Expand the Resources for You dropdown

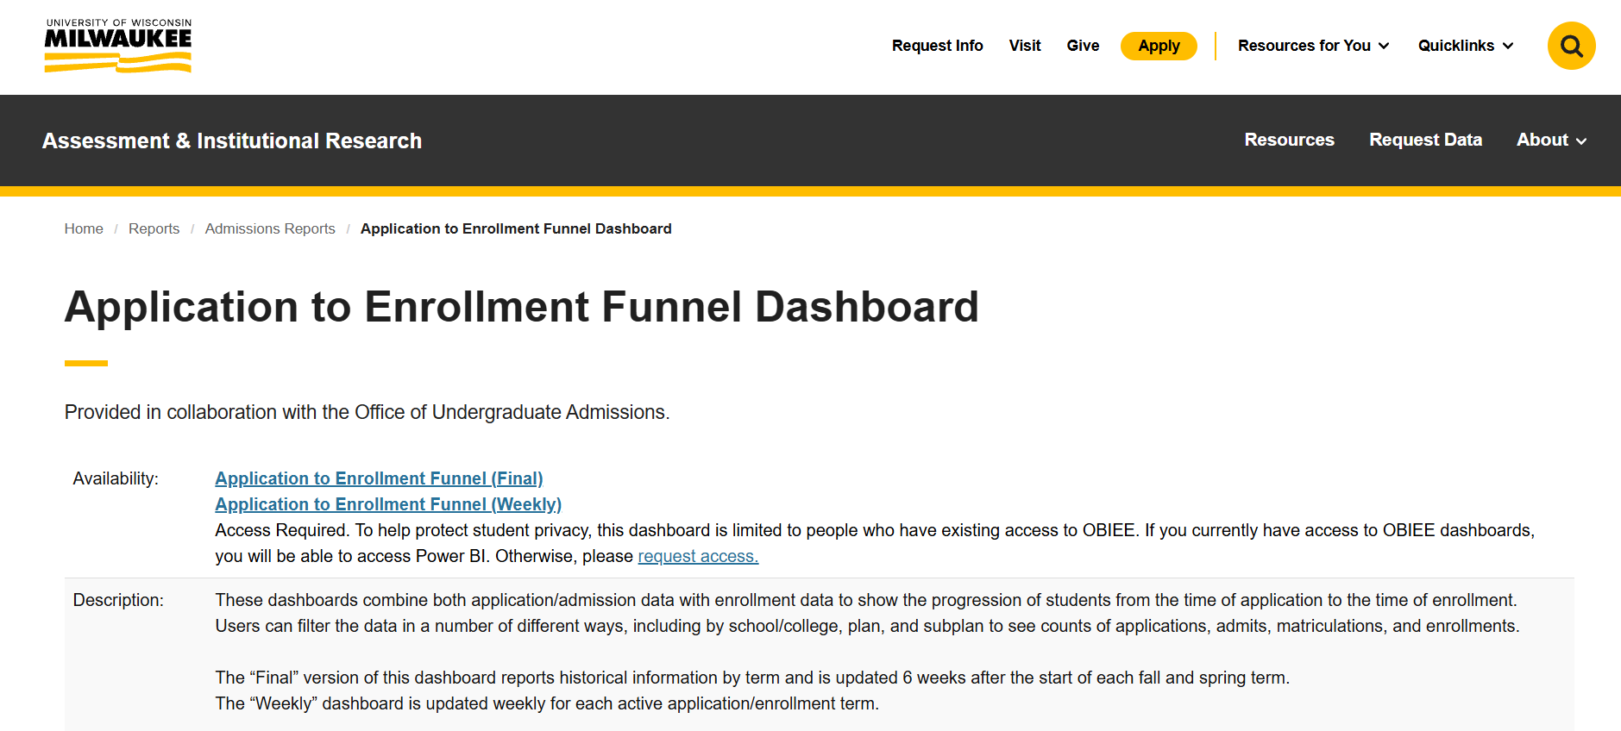1313,46
